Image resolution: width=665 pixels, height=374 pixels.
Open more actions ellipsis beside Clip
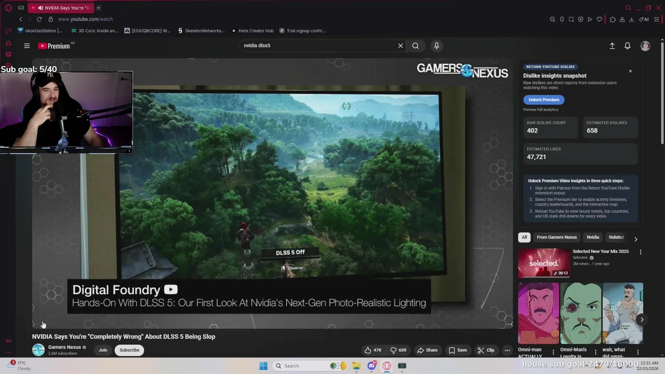[507, 350]
